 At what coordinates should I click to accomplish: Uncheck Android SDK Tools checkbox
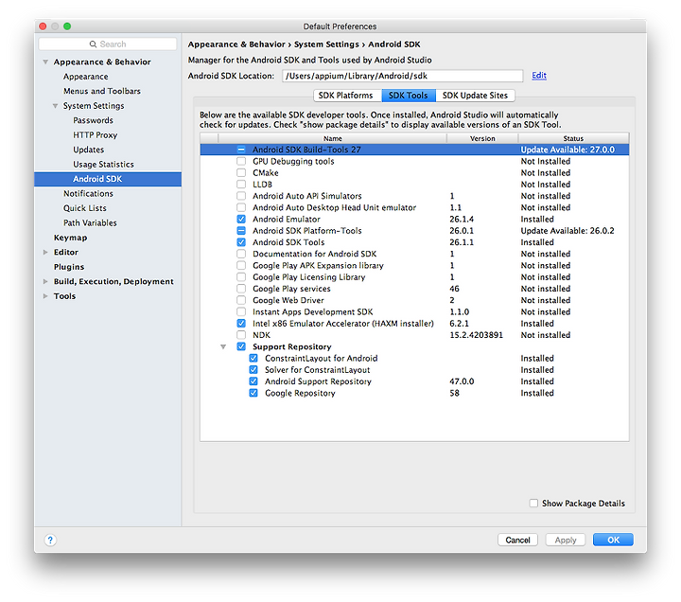pyautogui.click(x=241, y=242)
